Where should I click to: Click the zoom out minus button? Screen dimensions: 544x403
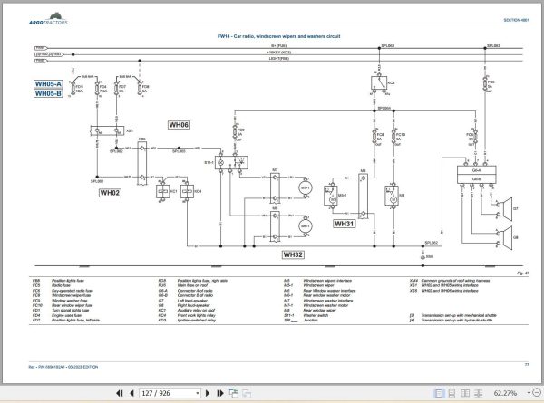[537, 393]
